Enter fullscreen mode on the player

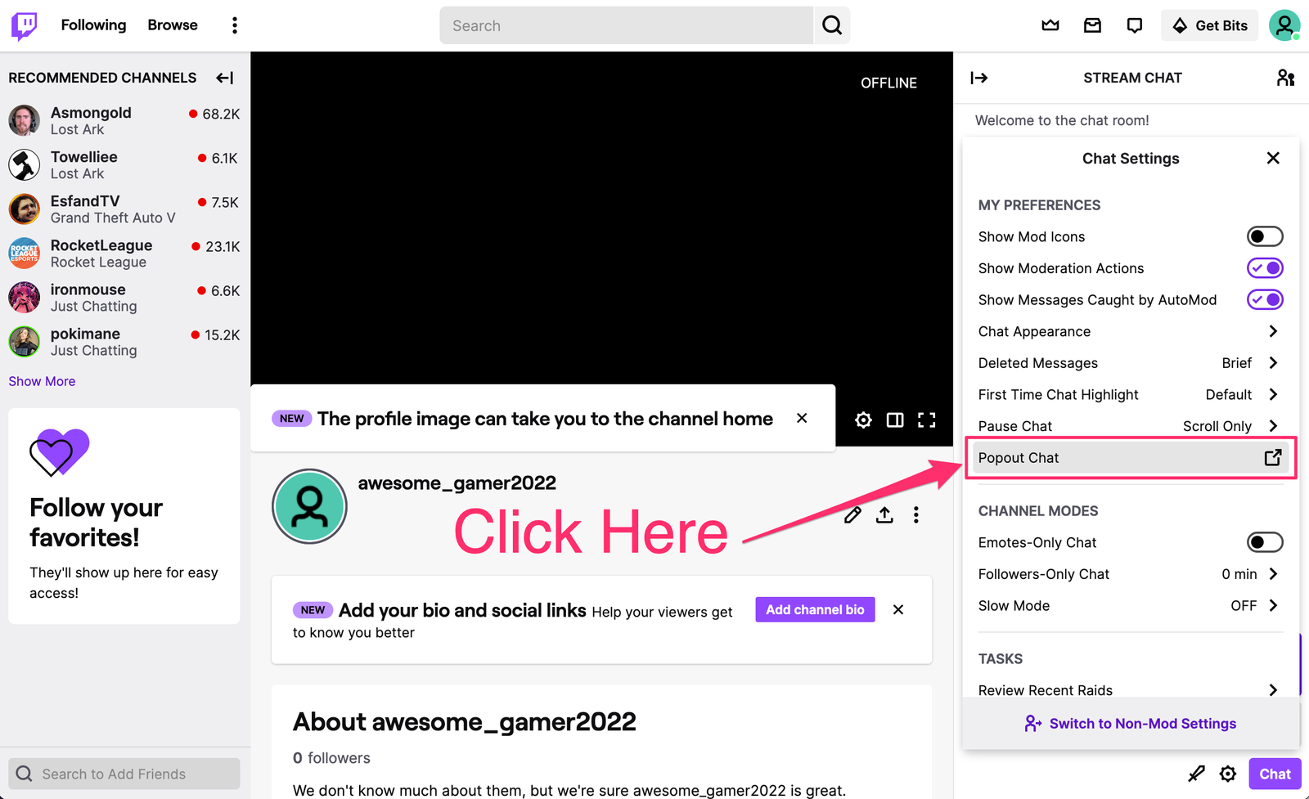coord(927,420)
